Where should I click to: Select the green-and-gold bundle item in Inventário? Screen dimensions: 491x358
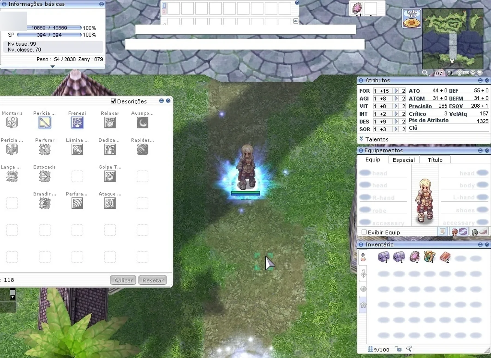(x=429, y=257)
